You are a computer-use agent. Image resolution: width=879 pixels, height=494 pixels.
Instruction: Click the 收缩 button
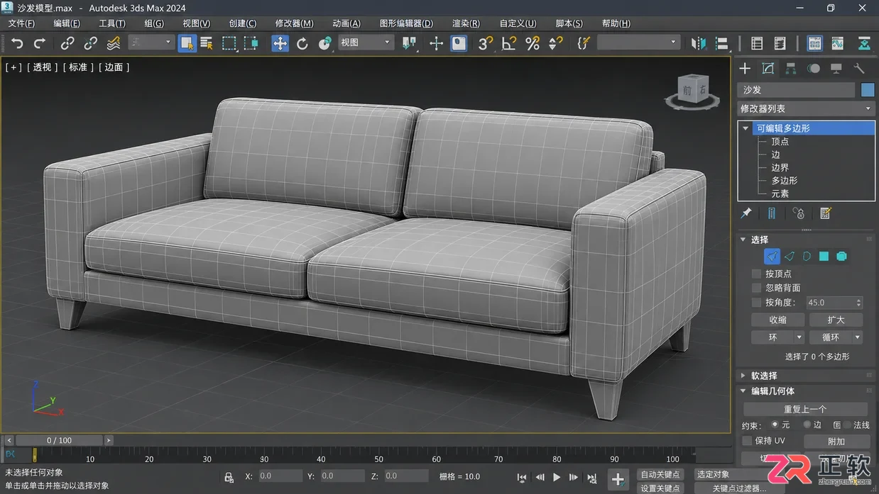click(778, 320)
